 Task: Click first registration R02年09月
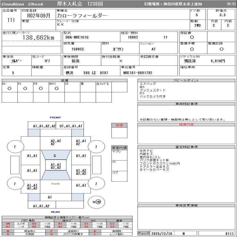click(x=39, y=16)
